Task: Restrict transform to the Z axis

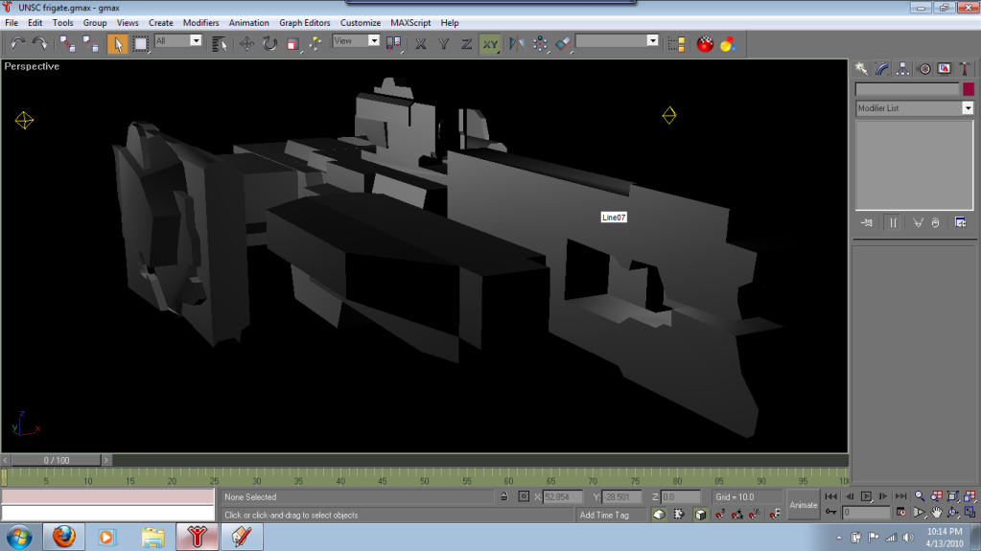Action: [467, 44]
